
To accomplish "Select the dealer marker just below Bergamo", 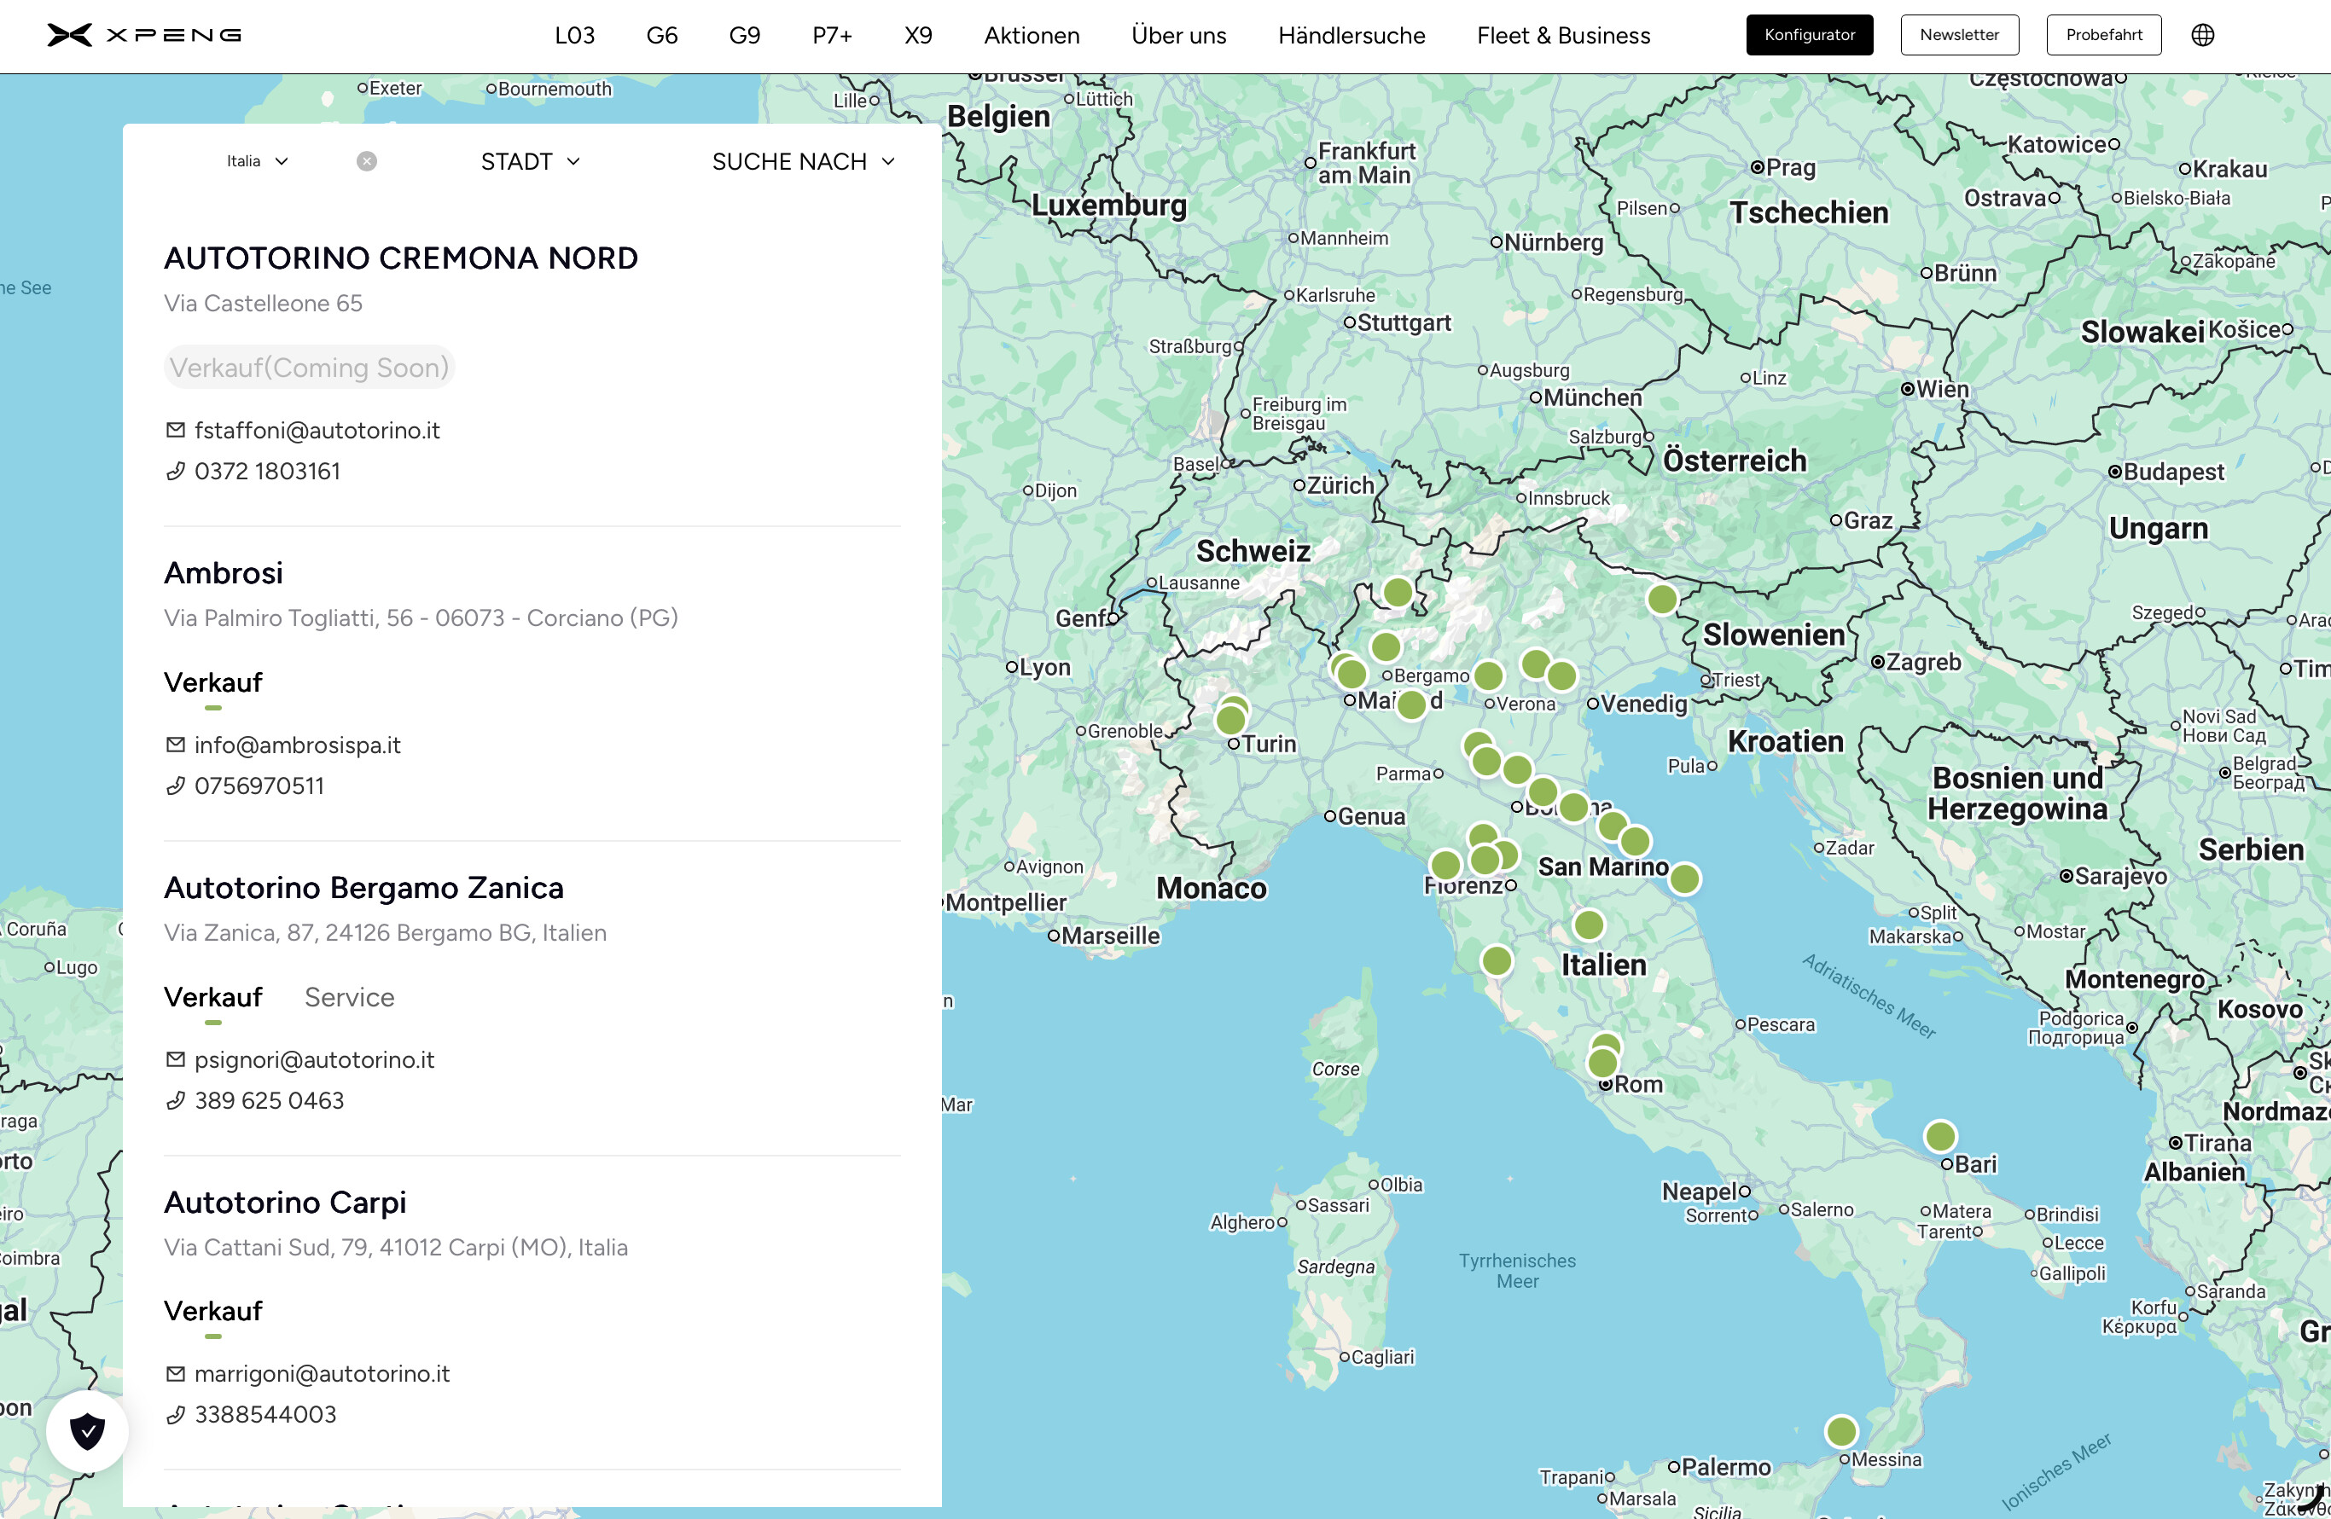I will [1411, 704].
